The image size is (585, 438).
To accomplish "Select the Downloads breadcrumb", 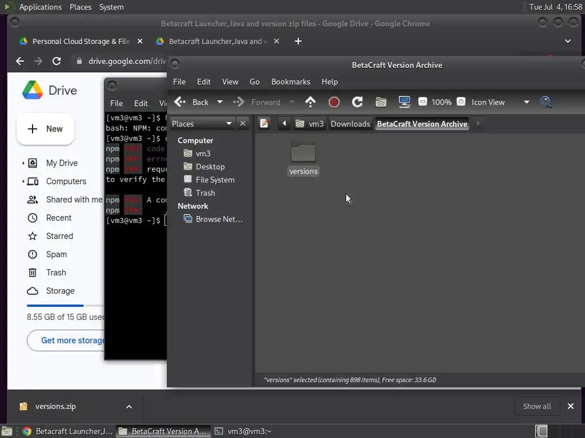I will 350,124.
